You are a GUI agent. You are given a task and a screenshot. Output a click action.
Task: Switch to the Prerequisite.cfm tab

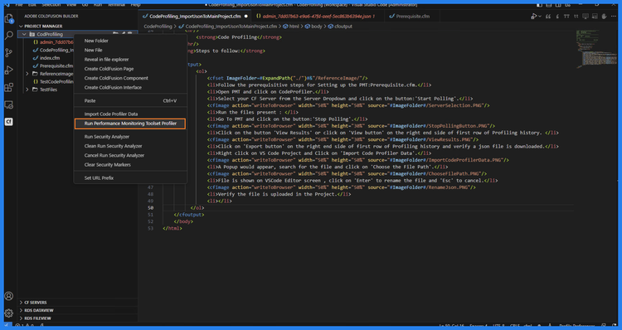(412, 17)
